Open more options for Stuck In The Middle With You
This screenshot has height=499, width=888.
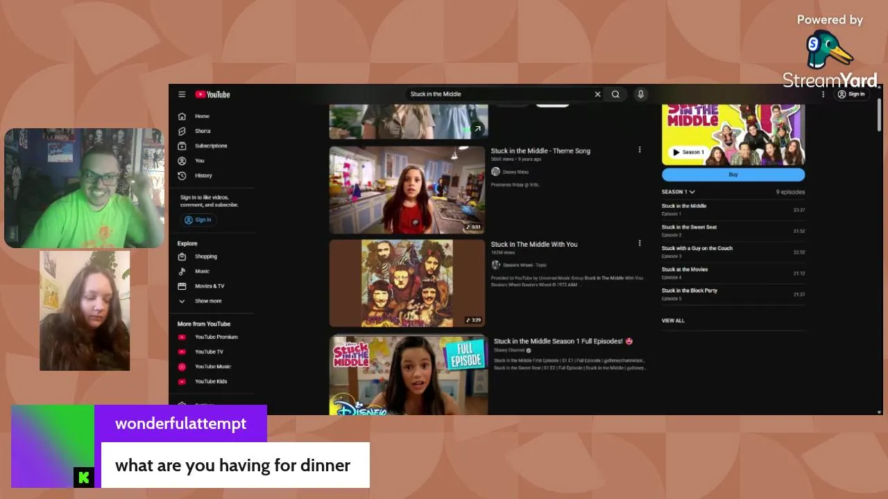pos(640,243)
